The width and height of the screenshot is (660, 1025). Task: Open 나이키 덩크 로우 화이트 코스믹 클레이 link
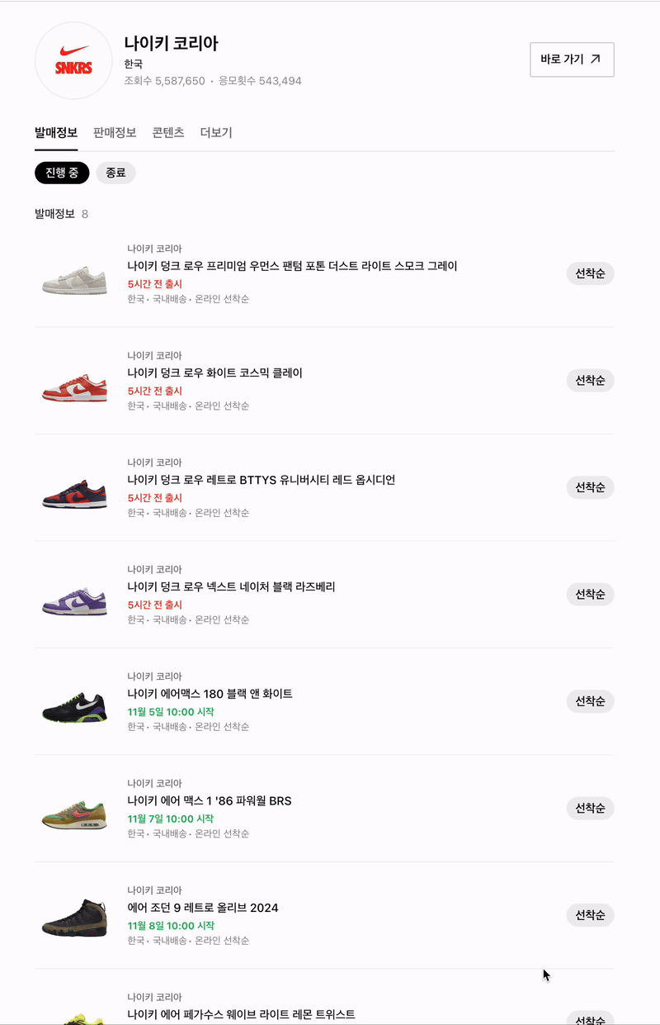(x=215, y=373)
